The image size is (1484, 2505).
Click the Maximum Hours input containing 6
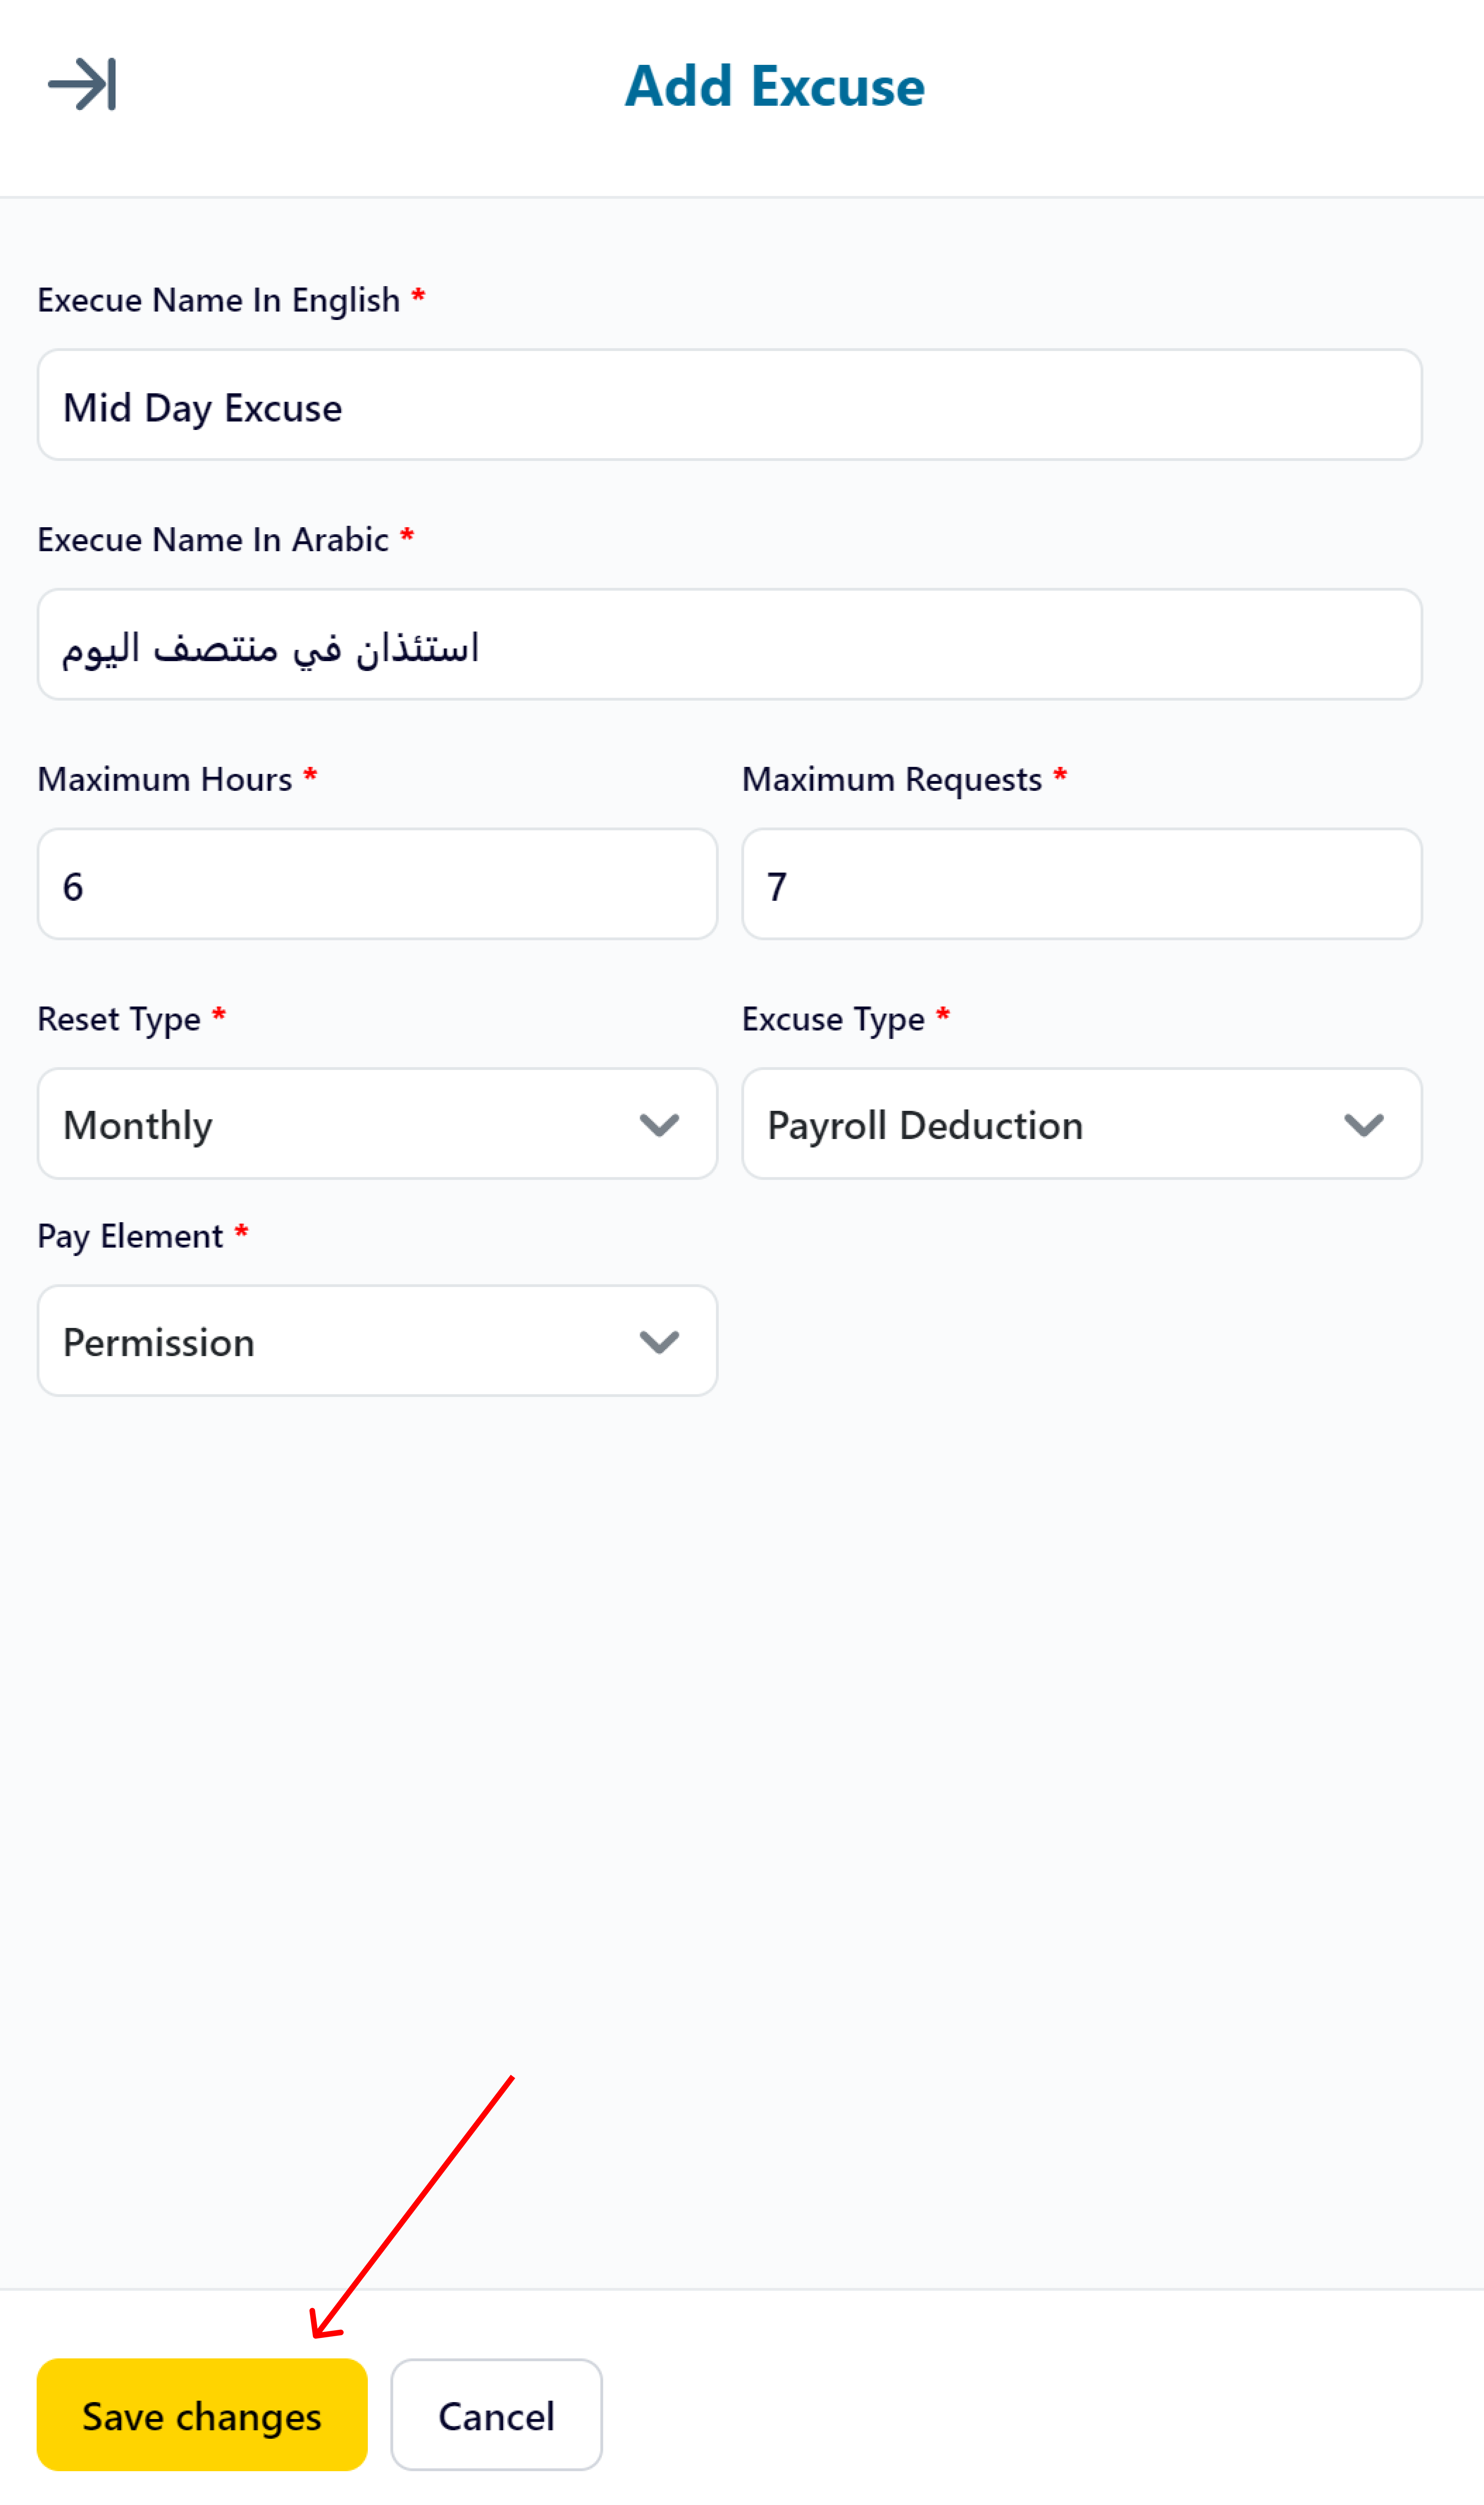377,884
